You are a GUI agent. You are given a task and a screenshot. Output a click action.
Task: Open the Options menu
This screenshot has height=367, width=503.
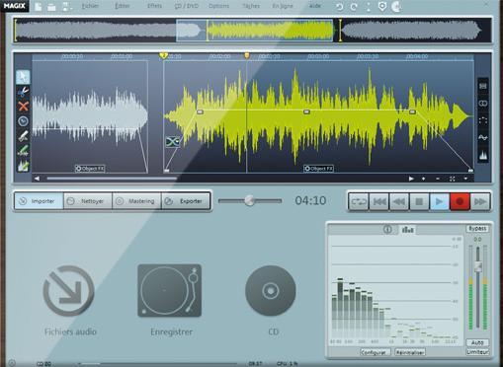point(218,6)
